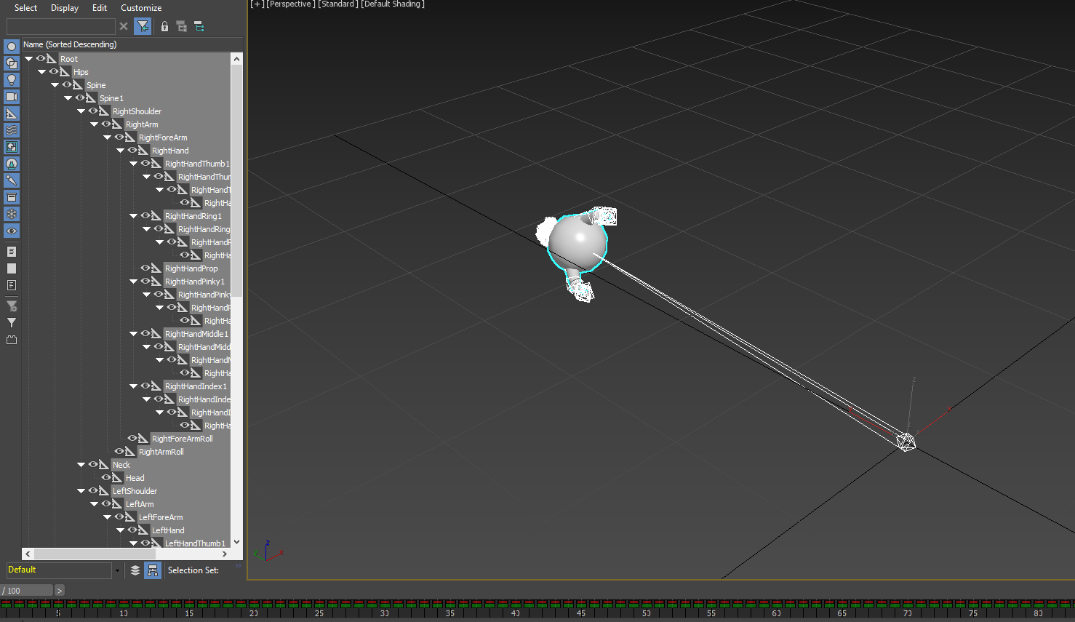Toggle the Display Shapes filter icon
1075x622 pixels.
click(12, 63)
